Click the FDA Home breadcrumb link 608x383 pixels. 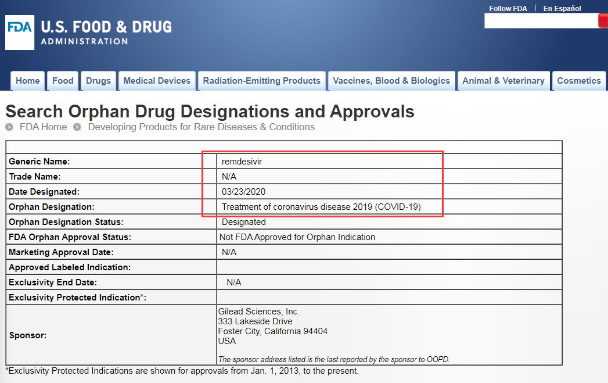(x=43, y=127)
